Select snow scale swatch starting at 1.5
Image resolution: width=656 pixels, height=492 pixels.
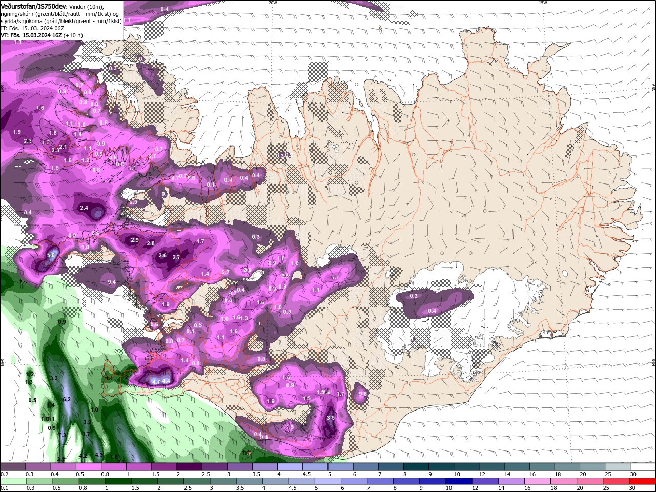click(x=163, y=467)
